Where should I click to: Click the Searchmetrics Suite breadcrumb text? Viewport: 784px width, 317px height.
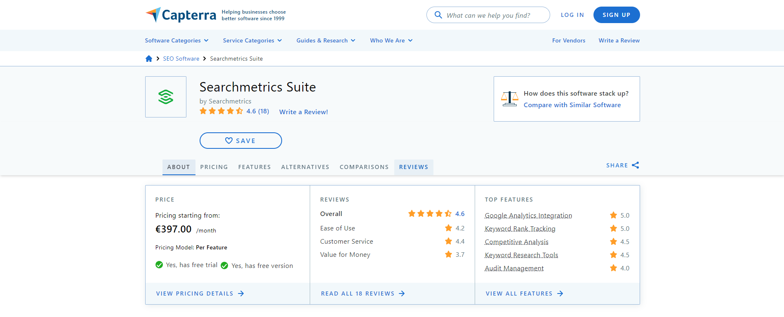tap(236, 59)
